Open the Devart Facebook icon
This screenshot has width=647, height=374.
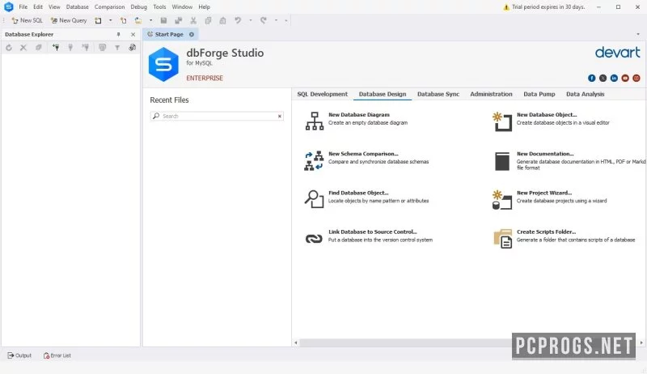click(592, 78)
